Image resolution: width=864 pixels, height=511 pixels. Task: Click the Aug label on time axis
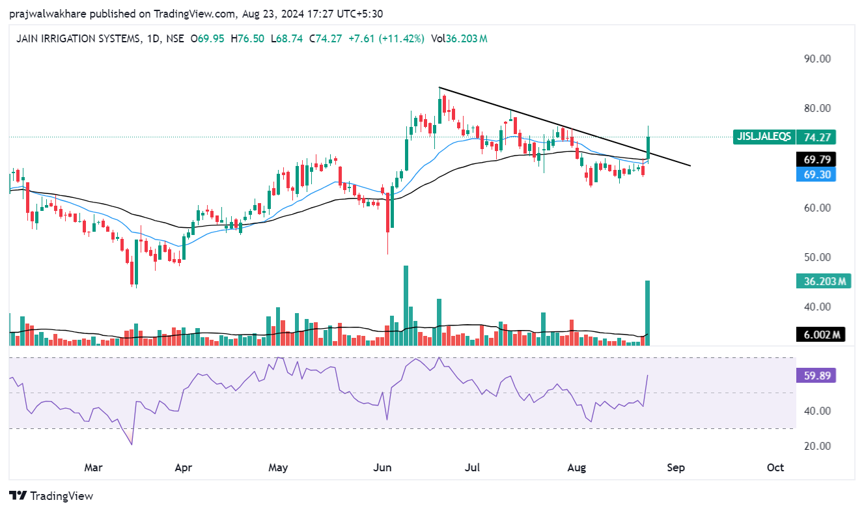click(576, 467)
